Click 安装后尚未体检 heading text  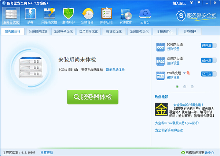pyautogui.click(x=77, y=60)
